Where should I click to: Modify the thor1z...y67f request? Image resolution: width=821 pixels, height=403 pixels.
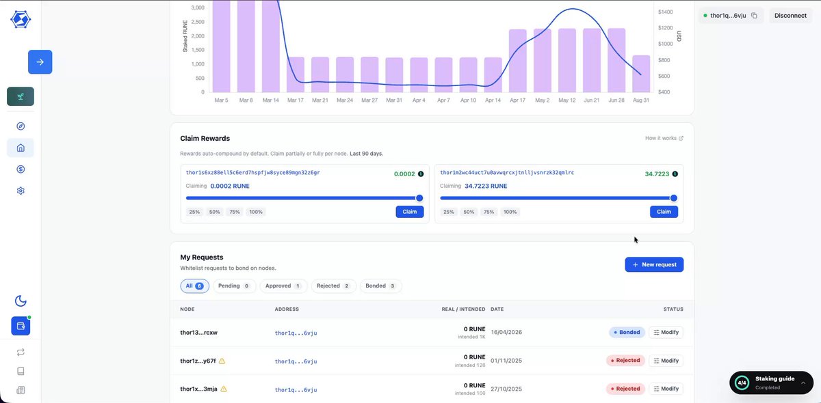click(x=666, y=361)
